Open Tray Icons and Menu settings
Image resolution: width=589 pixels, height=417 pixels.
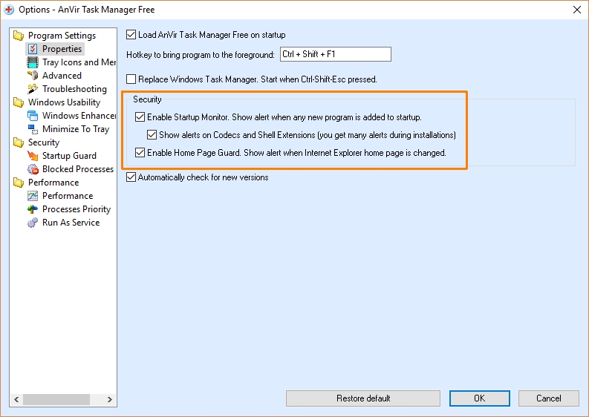coord(79,62)
